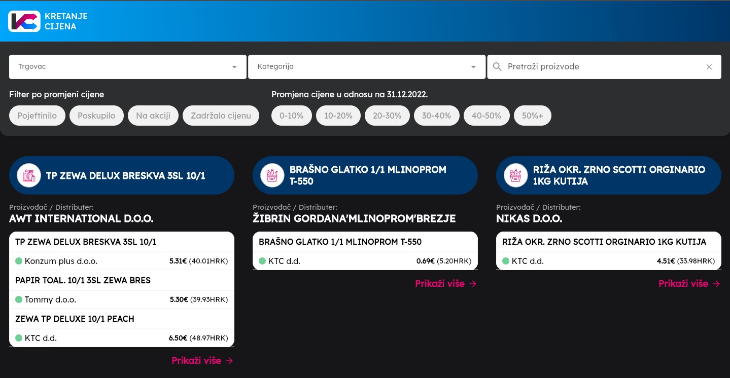Click price 6.50€ (48.97HRK)

pyautogui.click(x=198, y=338)
